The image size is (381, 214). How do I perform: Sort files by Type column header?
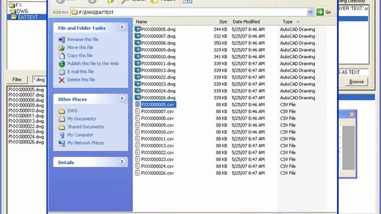pyautogui.click(x=302, y=21)
